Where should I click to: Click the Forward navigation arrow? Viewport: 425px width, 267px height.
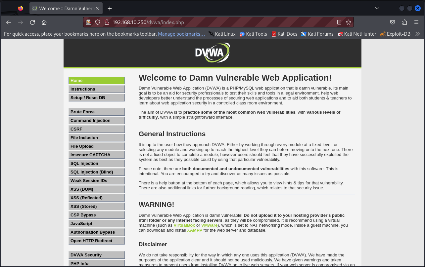21,22
